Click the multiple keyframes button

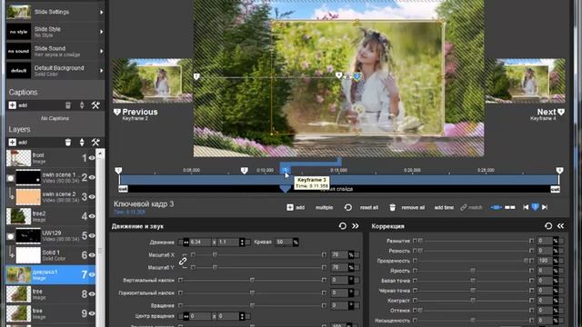pyautogui.click(x=324, y=207)
